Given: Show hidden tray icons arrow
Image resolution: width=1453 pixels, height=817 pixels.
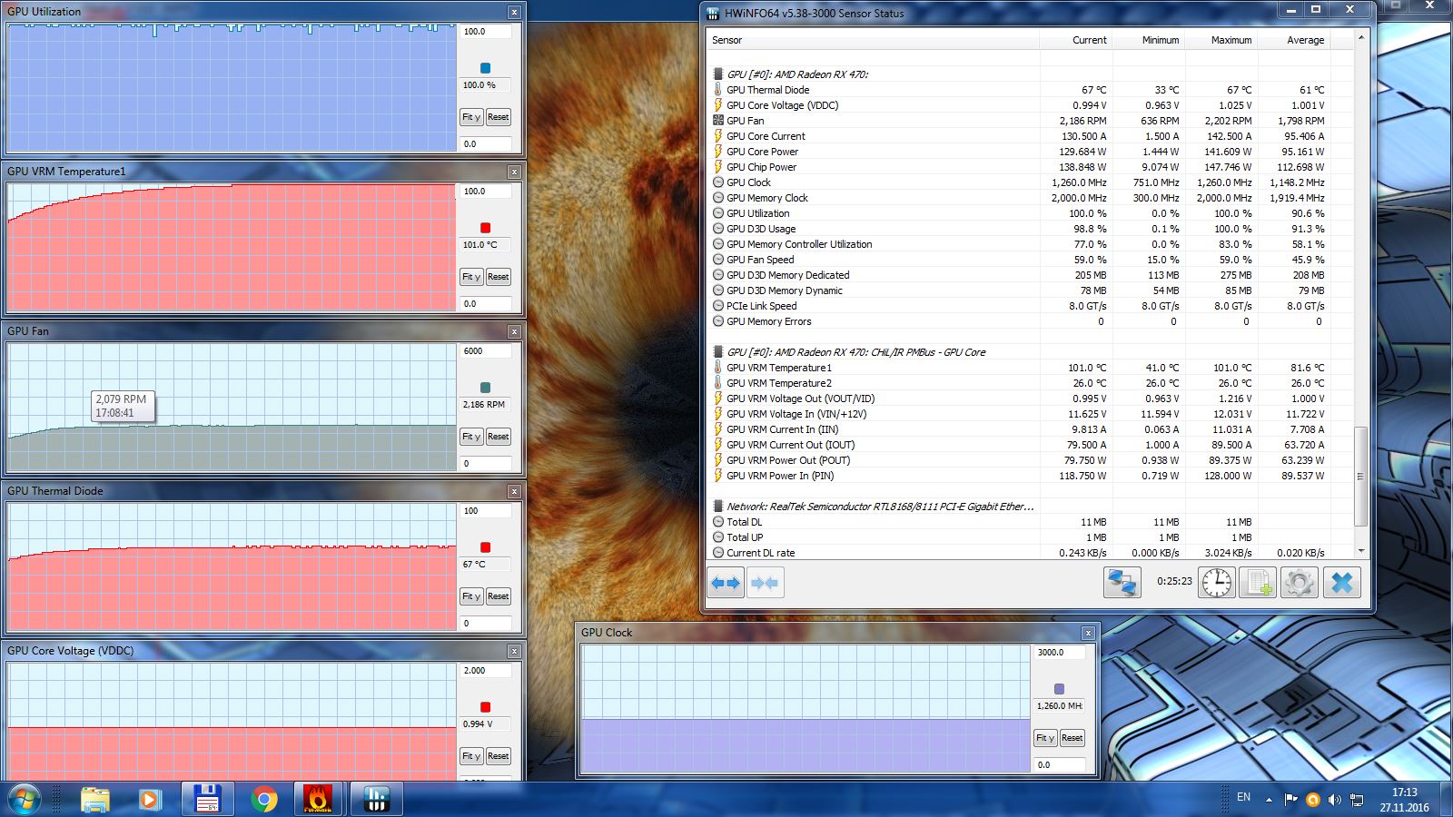Looking at the screenshot, I should pos(1269,800).
